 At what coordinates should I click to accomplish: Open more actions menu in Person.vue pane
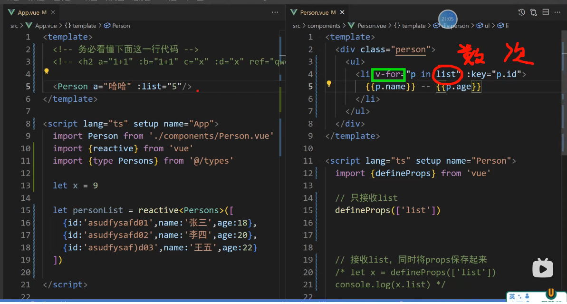point(557,12)
